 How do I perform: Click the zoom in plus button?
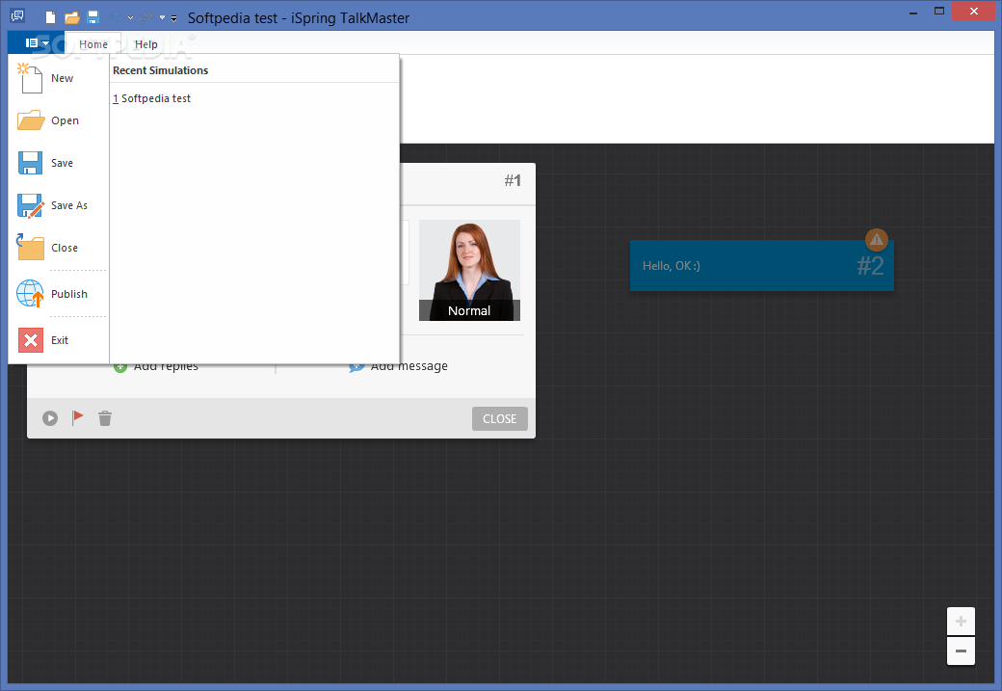click(x=961, y=622)
